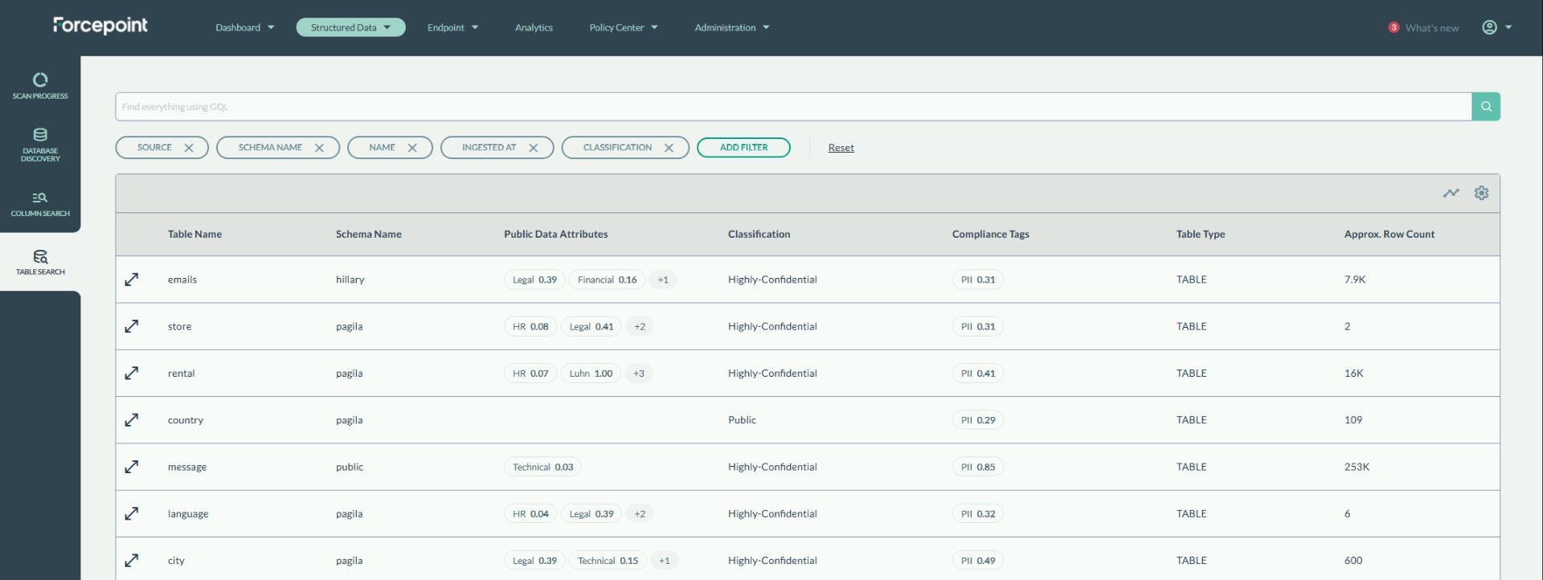
Task: Open the Scan Progress sidebar icon
Action: (40, 85)
